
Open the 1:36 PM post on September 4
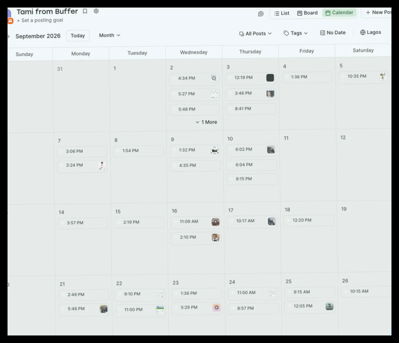[x=307, y=77]
